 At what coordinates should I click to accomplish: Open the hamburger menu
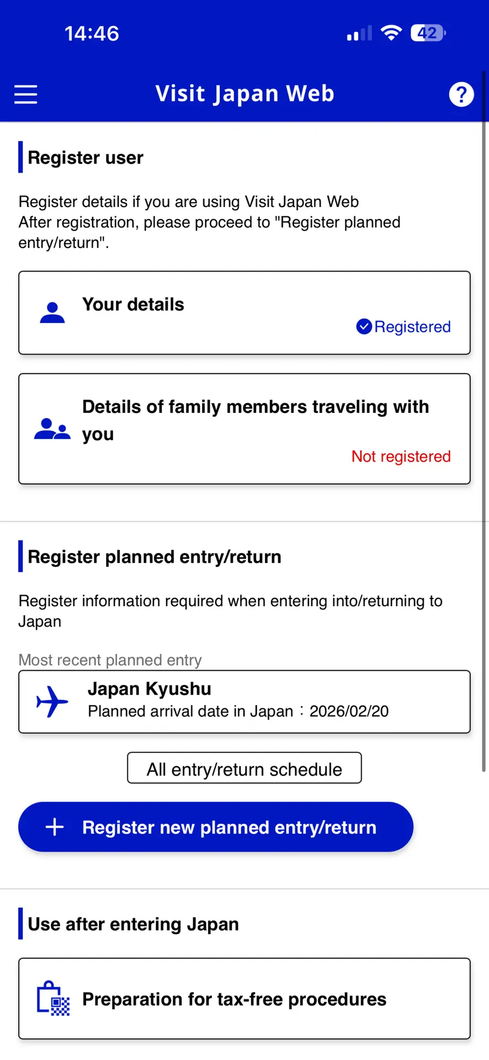click(26, 94)
